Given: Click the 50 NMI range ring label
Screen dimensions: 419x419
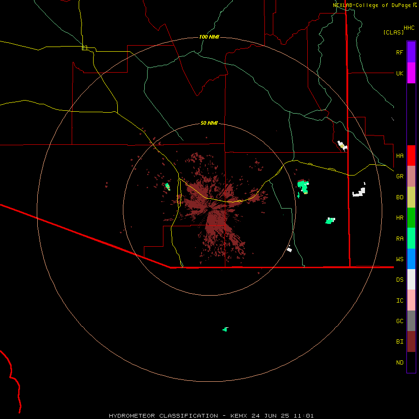Looking at the screenshot, I should click(x=209, y=123).
